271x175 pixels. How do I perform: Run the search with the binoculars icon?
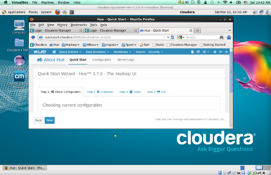[221, 37]
